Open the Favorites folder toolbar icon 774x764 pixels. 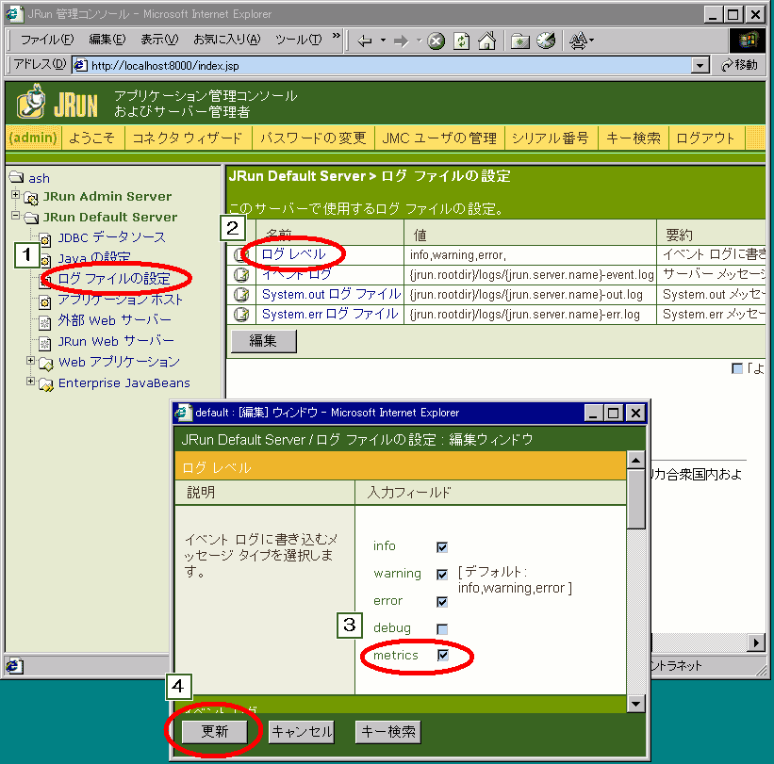pos(519,41)
